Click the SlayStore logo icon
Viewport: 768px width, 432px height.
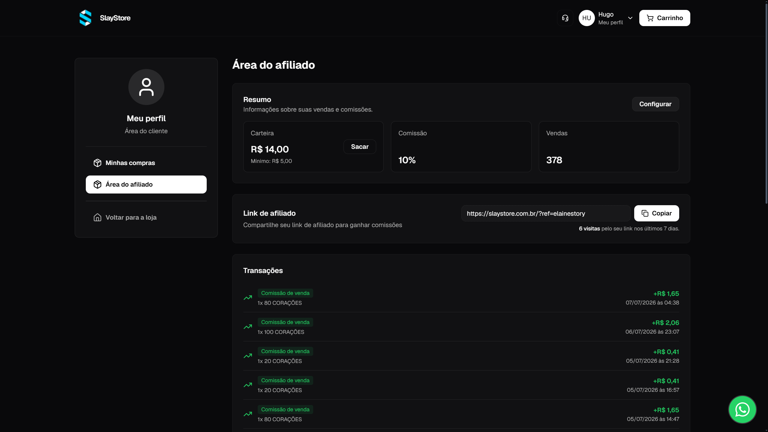(x=85, y=18)
